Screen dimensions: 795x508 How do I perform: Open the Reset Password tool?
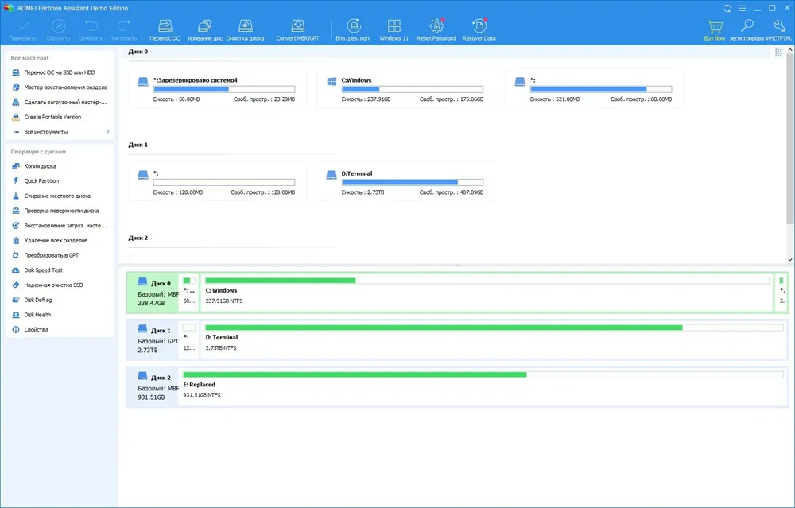pyautogui.click(x=436, y=30)
